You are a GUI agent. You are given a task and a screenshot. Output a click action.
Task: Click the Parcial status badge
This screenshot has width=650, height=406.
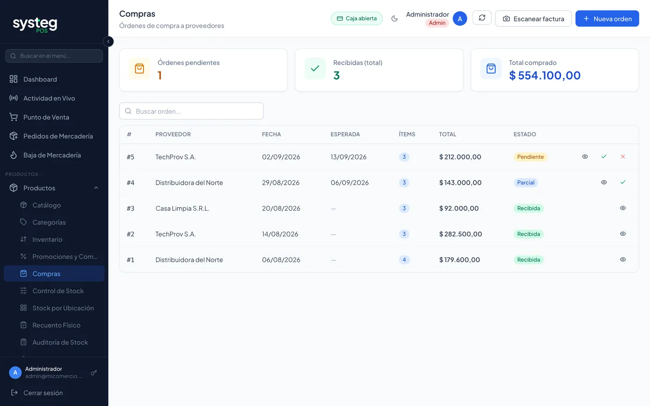click(x=526, y=182)
